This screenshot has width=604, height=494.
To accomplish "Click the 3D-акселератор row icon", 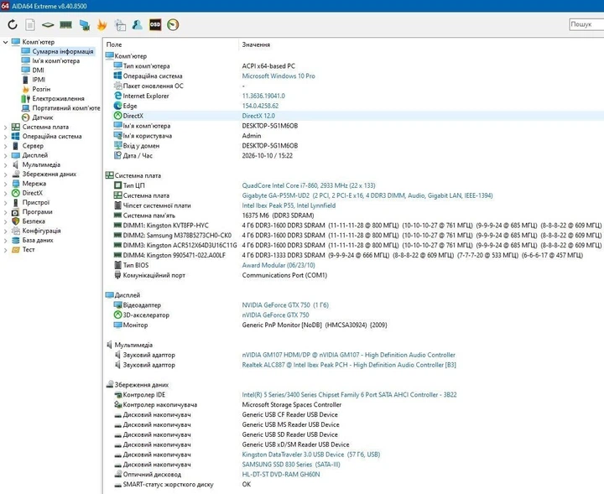I will click(118, 315).
